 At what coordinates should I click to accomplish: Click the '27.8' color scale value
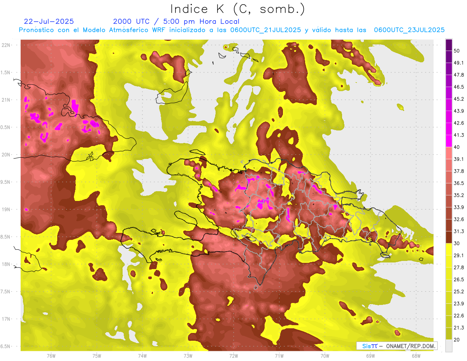pyautogui.click(x=459, y=268)
